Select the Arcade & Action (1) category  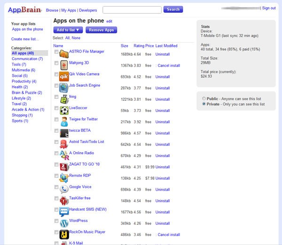coord(28,109)
